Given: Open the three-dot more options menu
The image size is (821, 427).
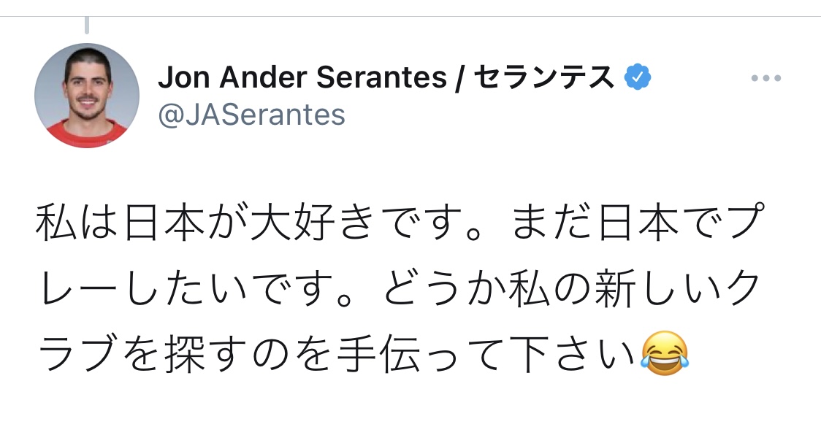Looking at the screenshot, I should pos(766,78).
